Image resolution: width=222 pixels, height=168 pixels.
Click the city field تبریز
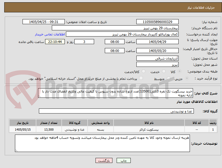157,64
